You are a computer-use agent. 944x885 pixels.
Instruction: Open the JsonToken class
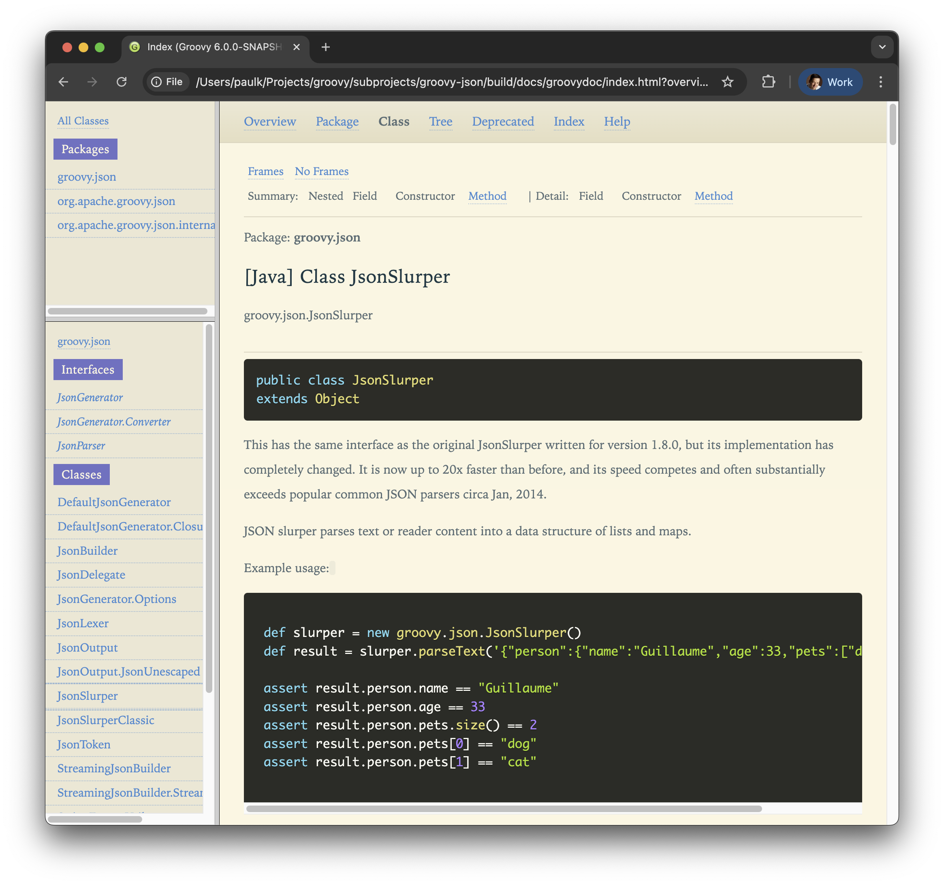point(83,744)
